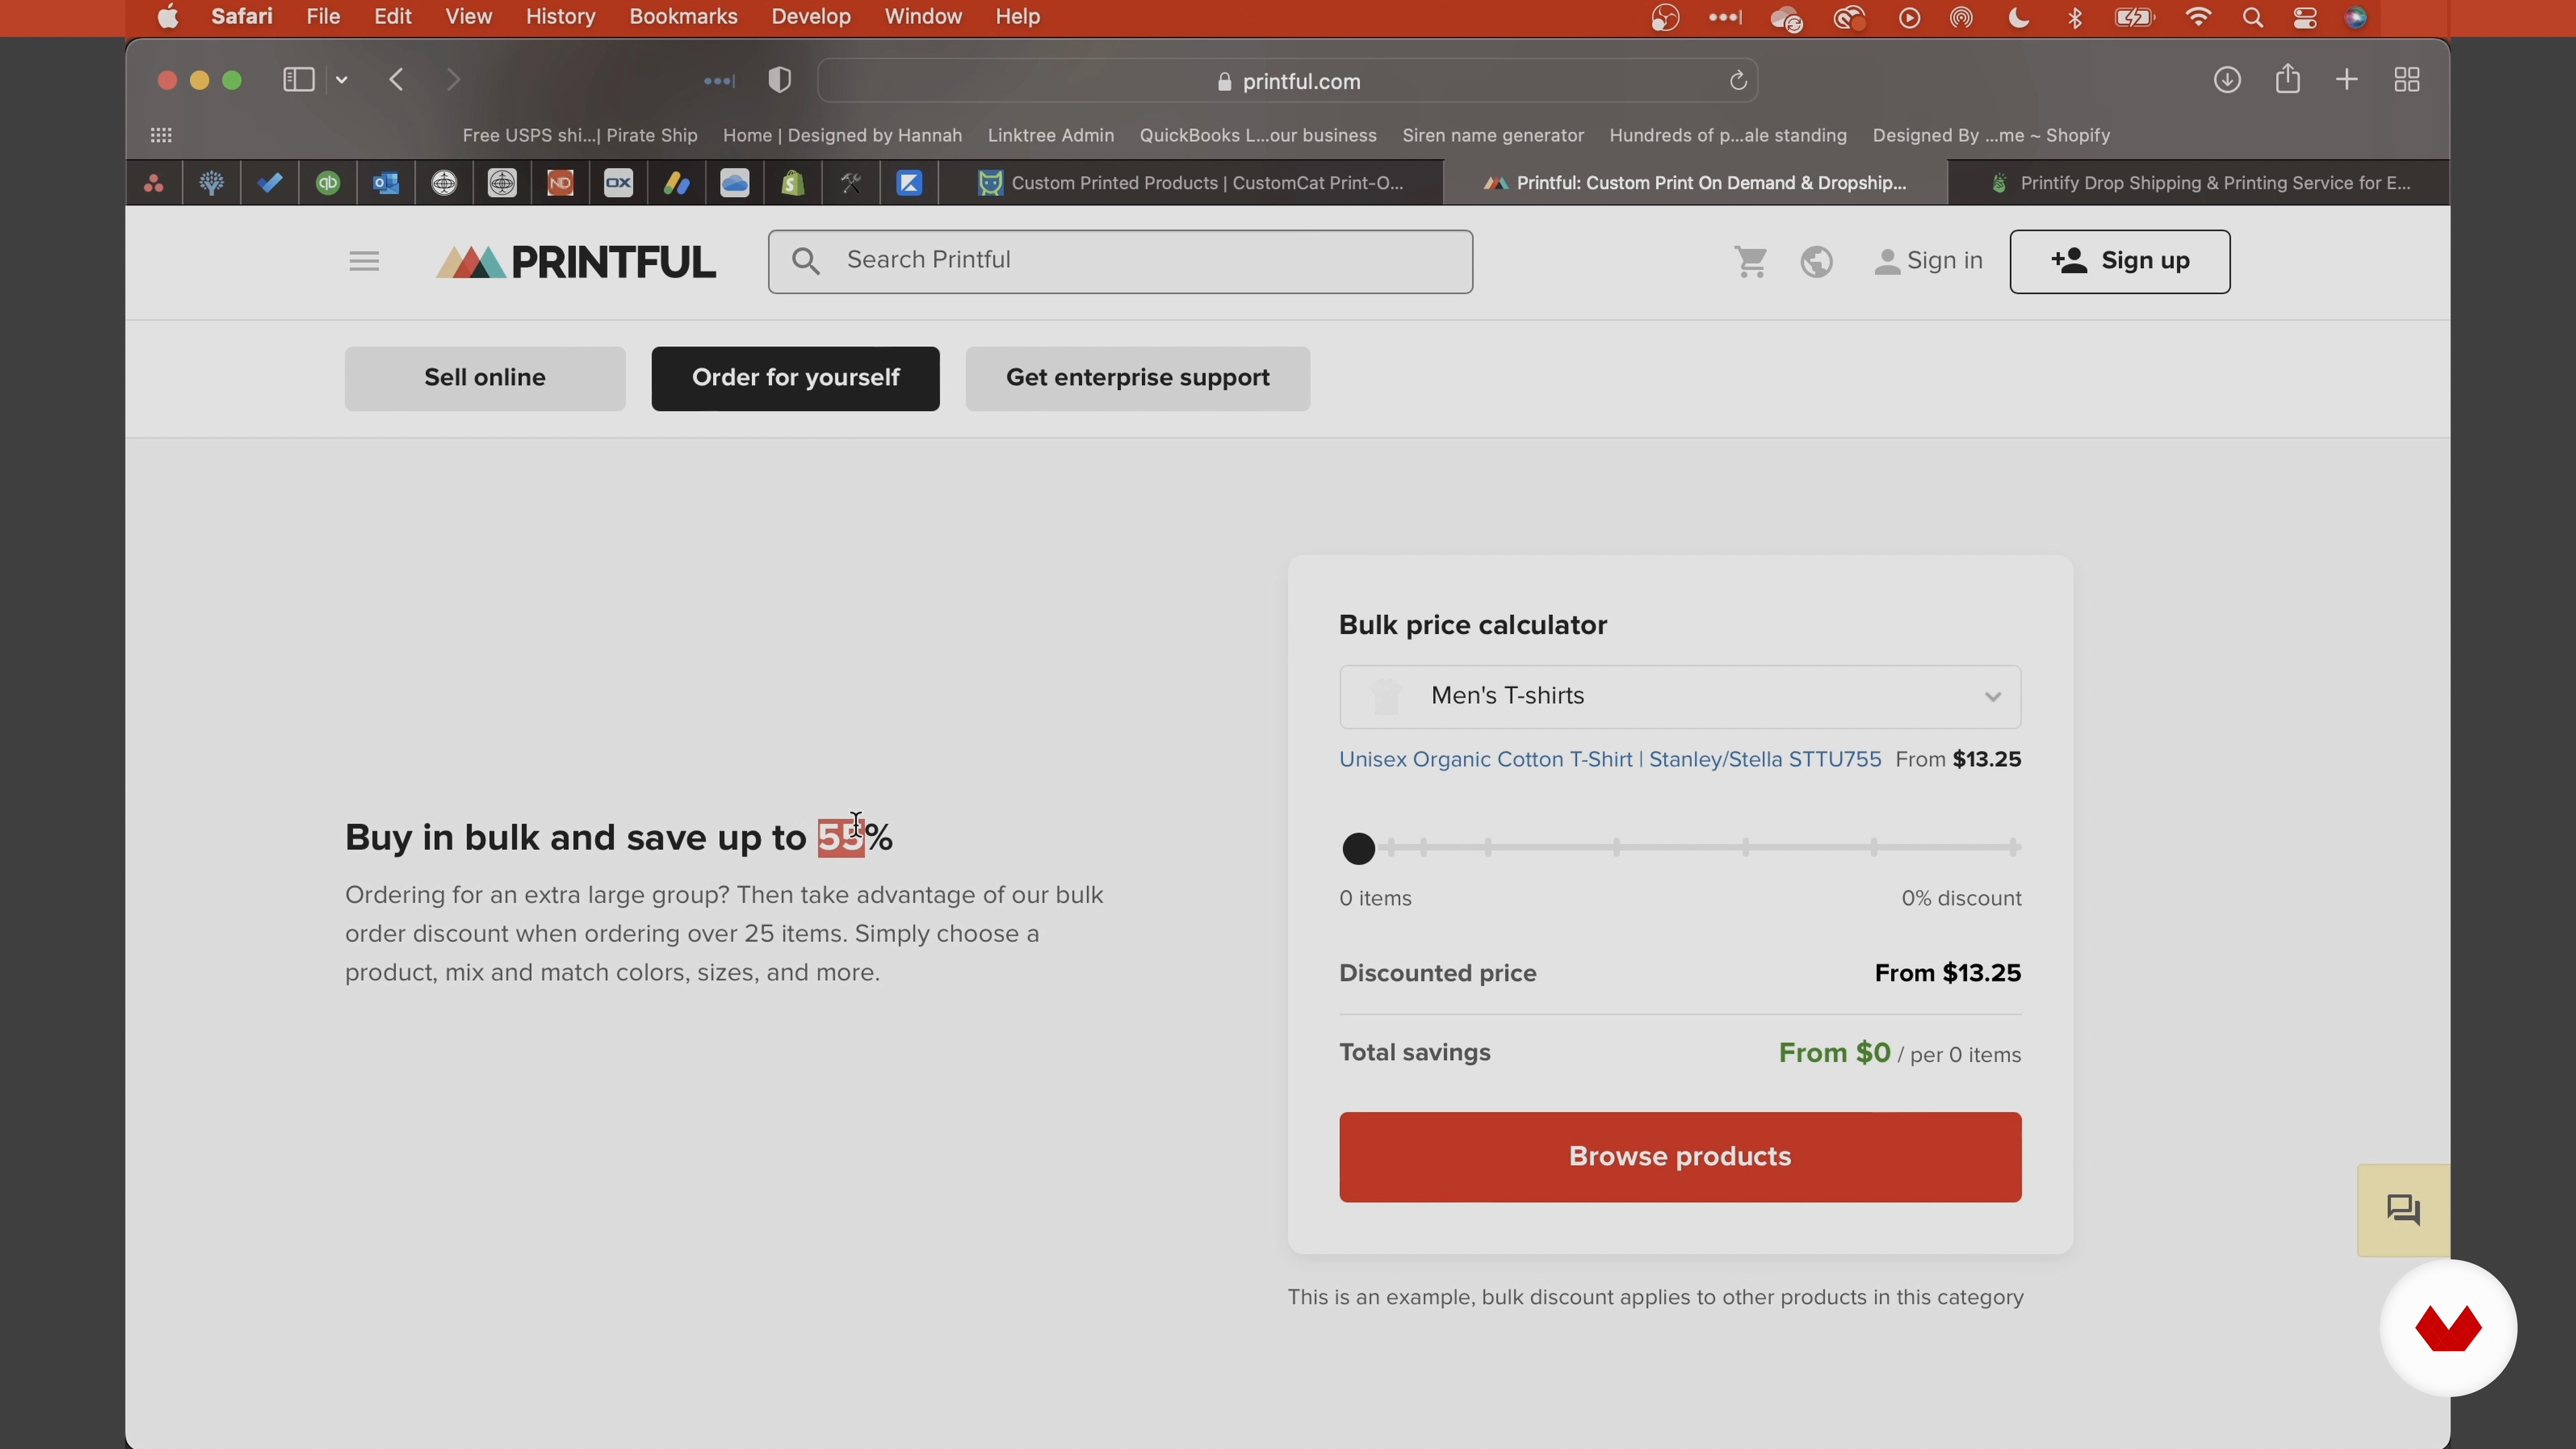Click Safari's privacy shield icon
This screenshot has height=1449, width=2576.
coord(780,80)
